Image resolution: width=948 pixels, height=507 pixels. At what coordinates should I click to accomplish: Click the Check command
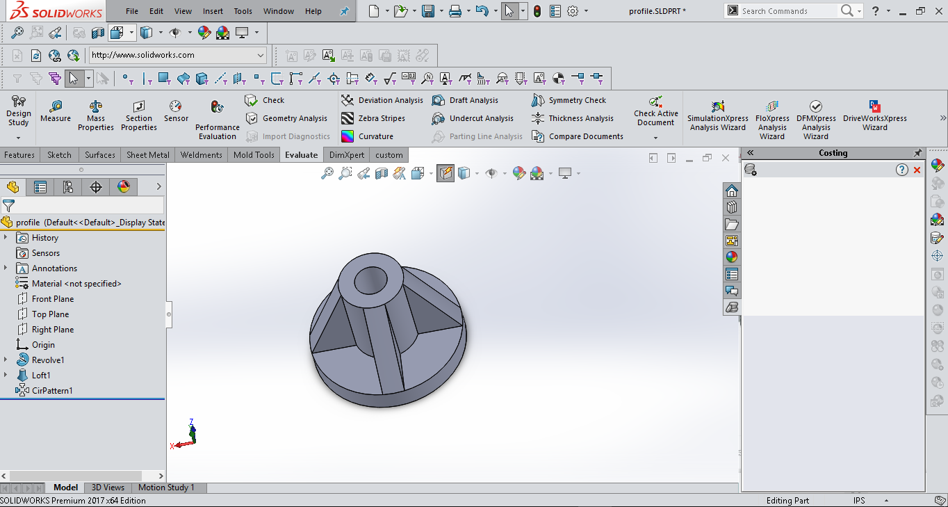tap(265, 100)
